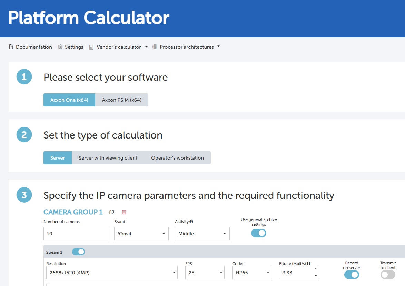Turn off the Stream 1 toggle
Image resolution: width=405 pixels, height=286 pixels.
point(78,252)
